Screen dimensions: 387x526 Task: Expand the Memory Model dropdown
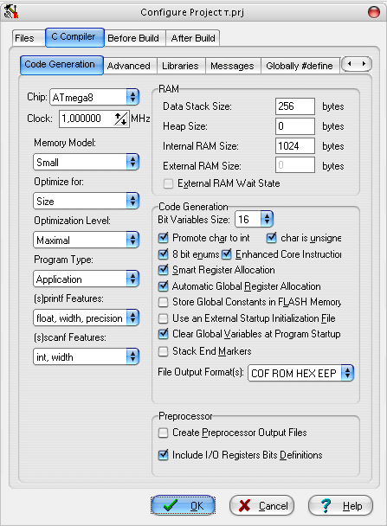[x=87, y=163]
